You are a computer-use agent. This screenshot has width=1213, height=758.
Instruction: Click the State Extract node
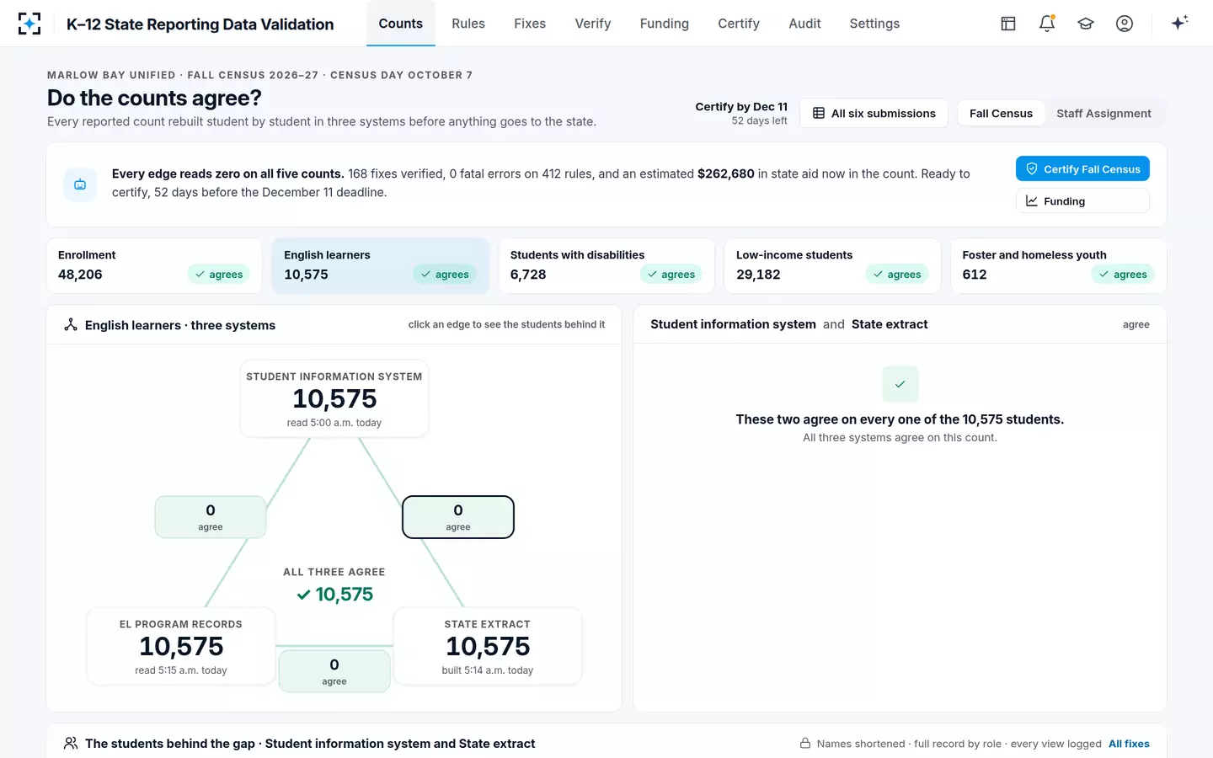coord(488,646)
